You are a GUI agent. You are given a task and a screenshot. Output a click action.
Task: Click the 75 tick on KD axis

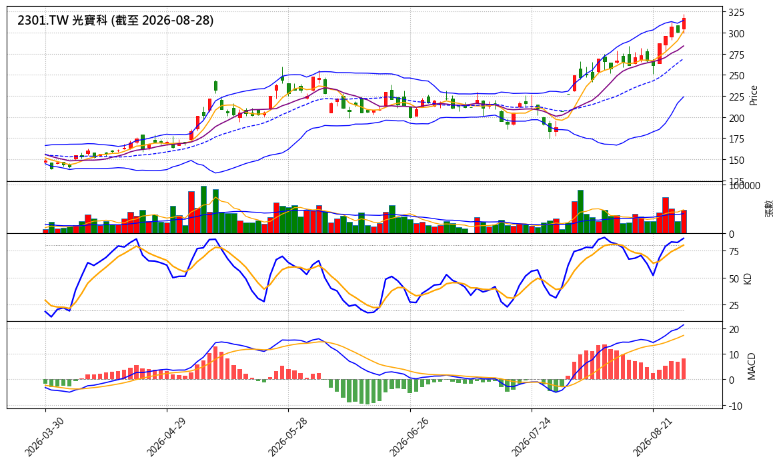733,252
